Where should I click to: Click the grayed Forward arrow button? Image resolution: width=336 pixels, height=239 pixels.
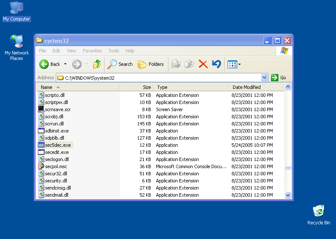[x=77, y=64]
